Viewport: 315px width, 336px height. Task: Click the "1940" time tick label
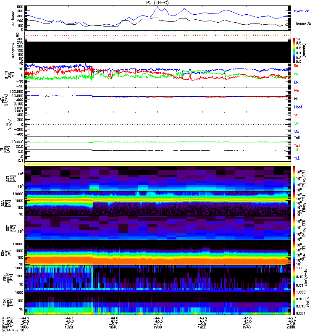247,327
